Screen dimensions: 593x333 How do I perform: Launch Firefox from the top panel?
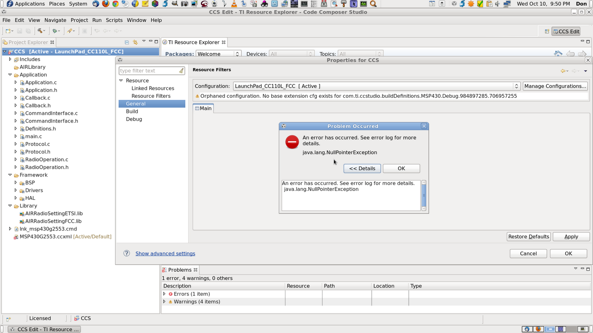point(106,4)
